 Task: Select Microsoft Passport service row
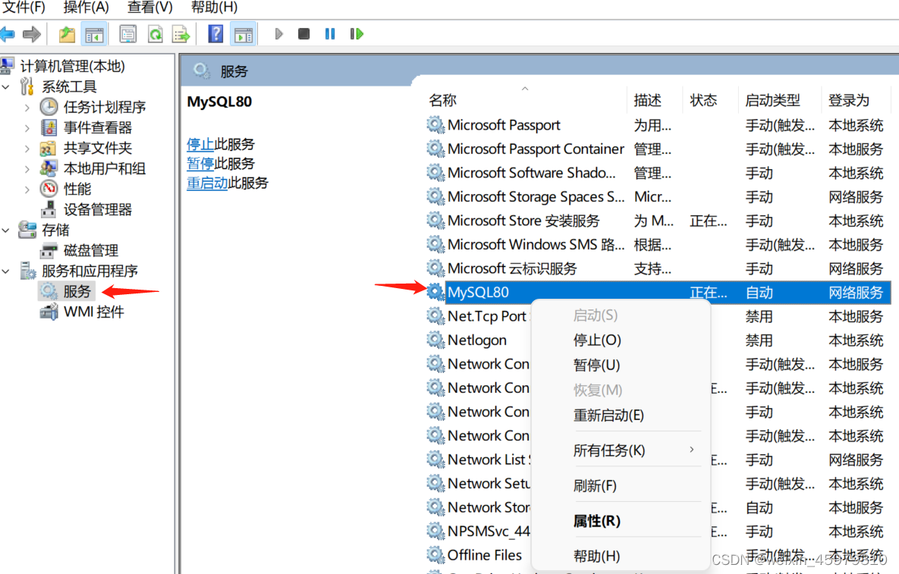click(x=659, y=125)
